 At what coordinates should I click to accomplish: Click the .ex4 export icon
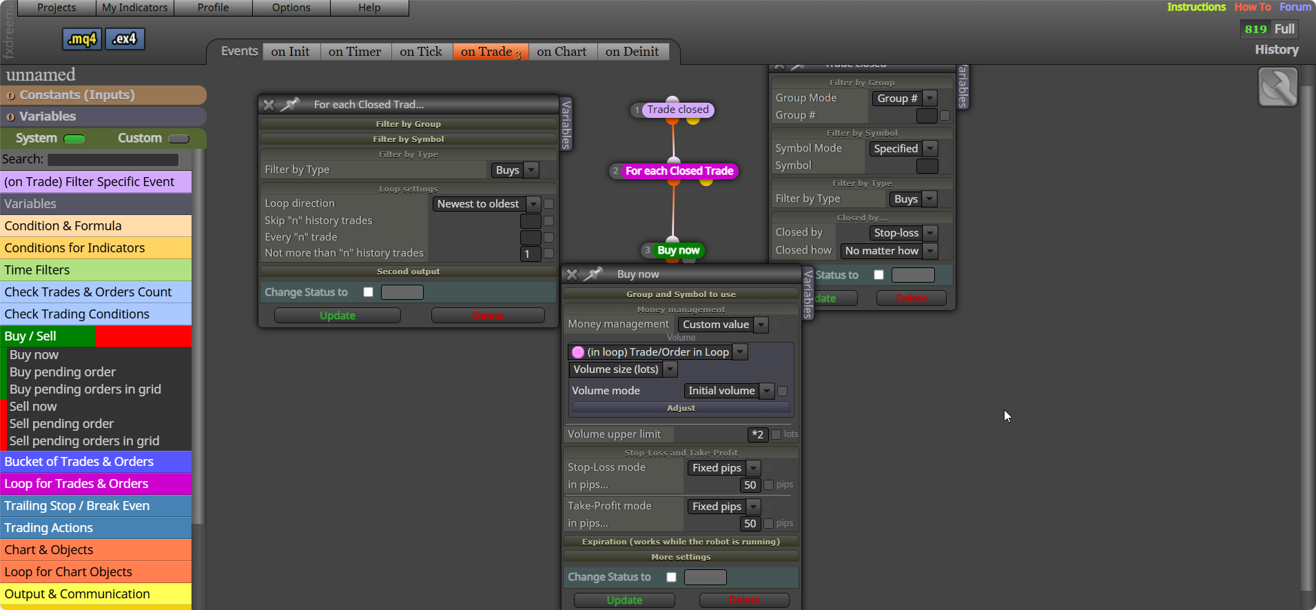(x=125, y=39)
